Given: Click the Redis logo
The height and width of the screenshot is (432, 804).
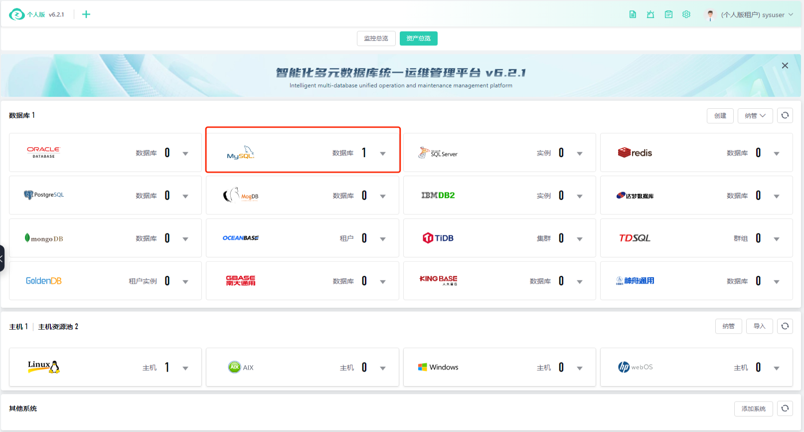Looking at the screenshot, I should 635,153.
